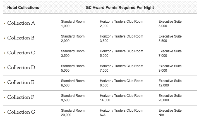The width and height of the screenshot is (204, 122).
Task: Open the Collection D heading
Action: [21, 67]
